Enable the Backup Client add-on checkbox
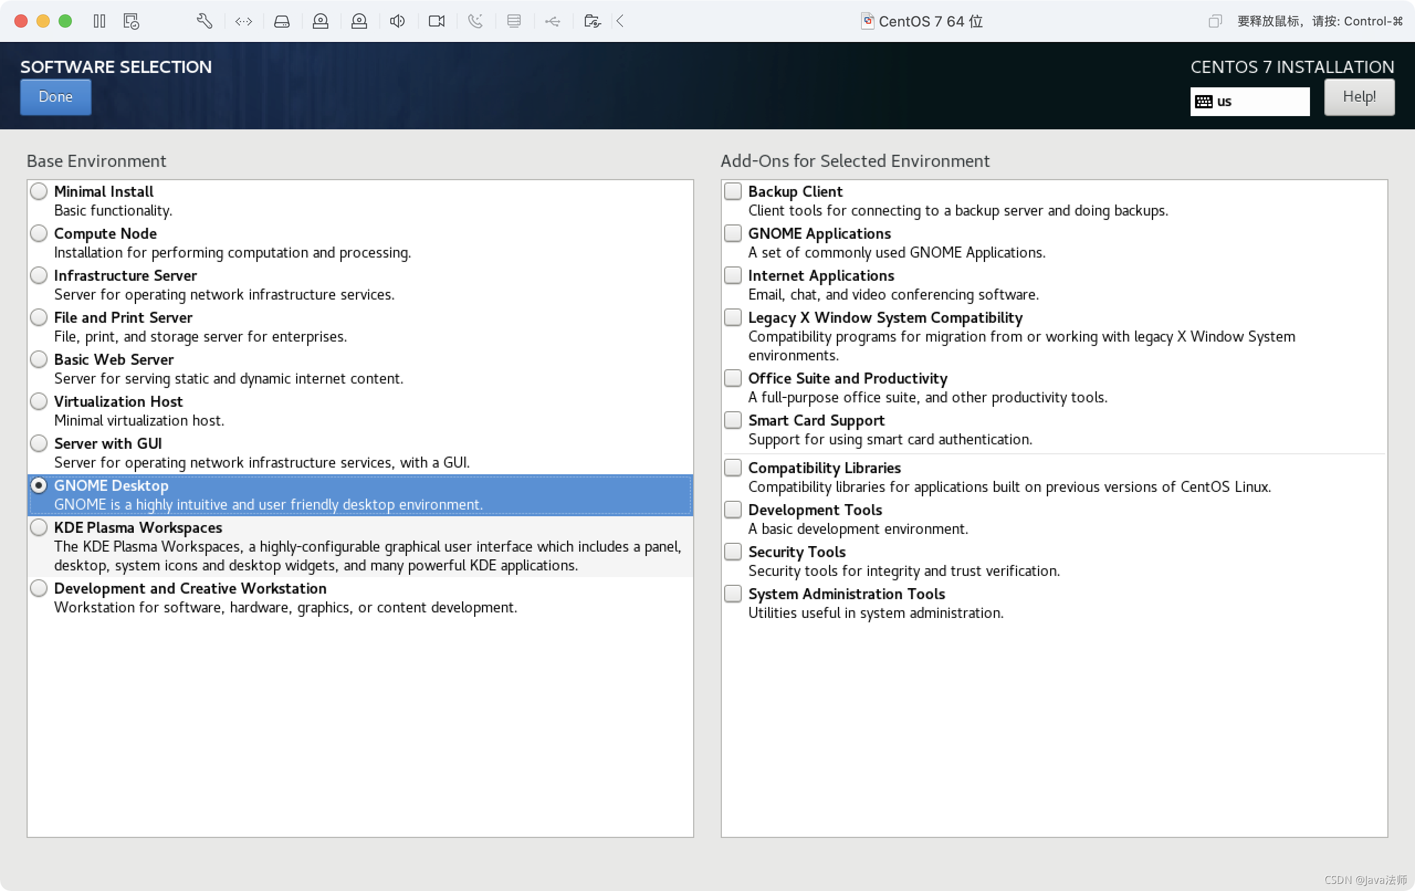1415x891 pixels. tap(733, 191)
